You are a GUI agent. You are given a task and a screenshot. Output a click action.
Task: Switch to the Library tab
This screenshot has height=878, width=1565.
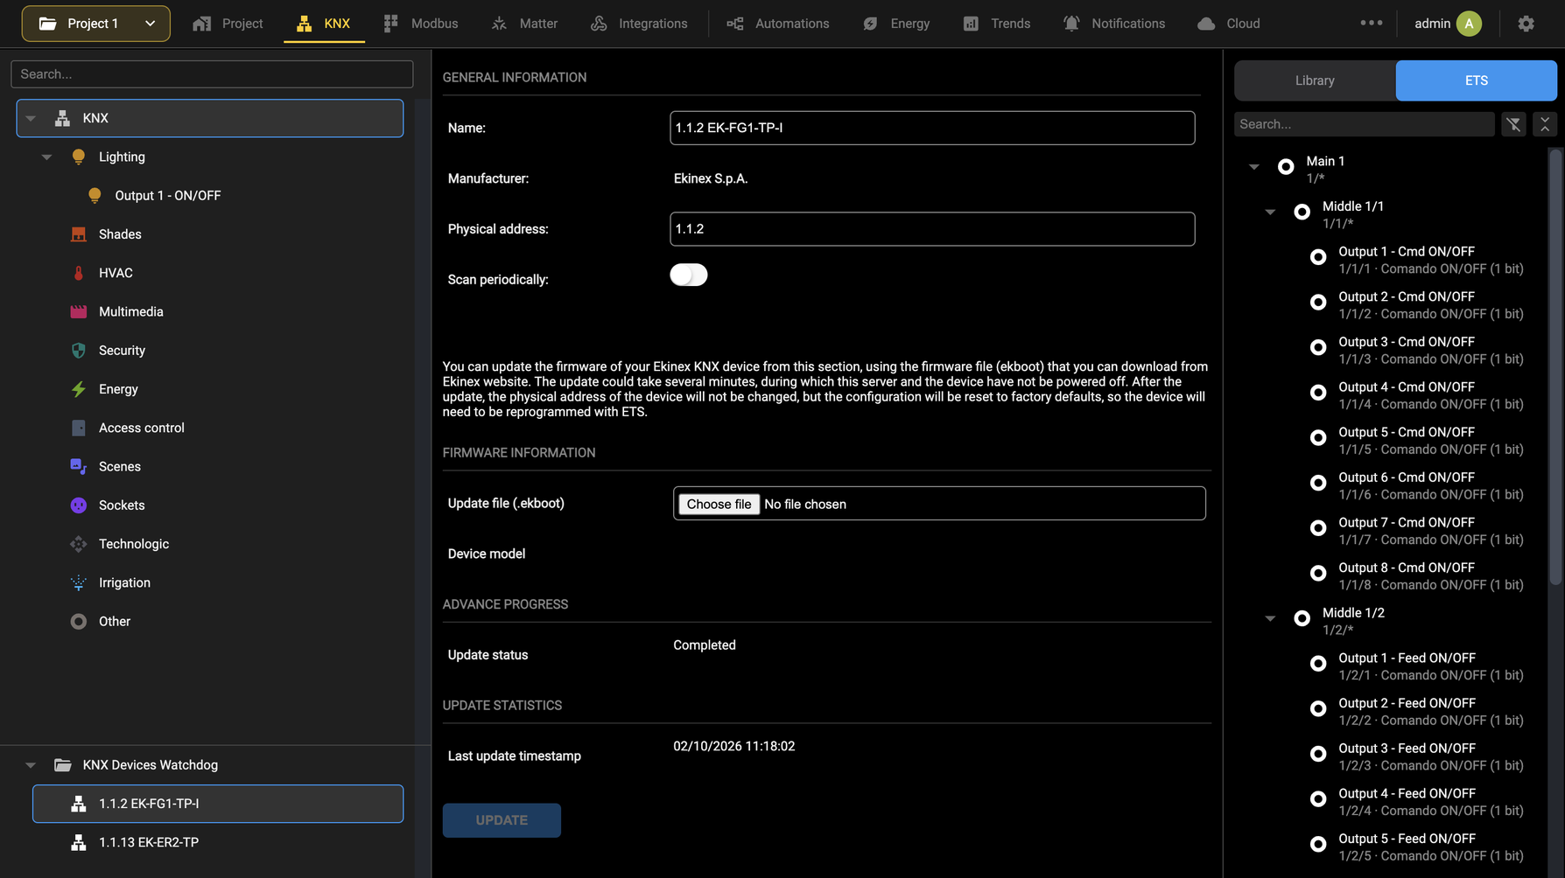pos(1315,80)
